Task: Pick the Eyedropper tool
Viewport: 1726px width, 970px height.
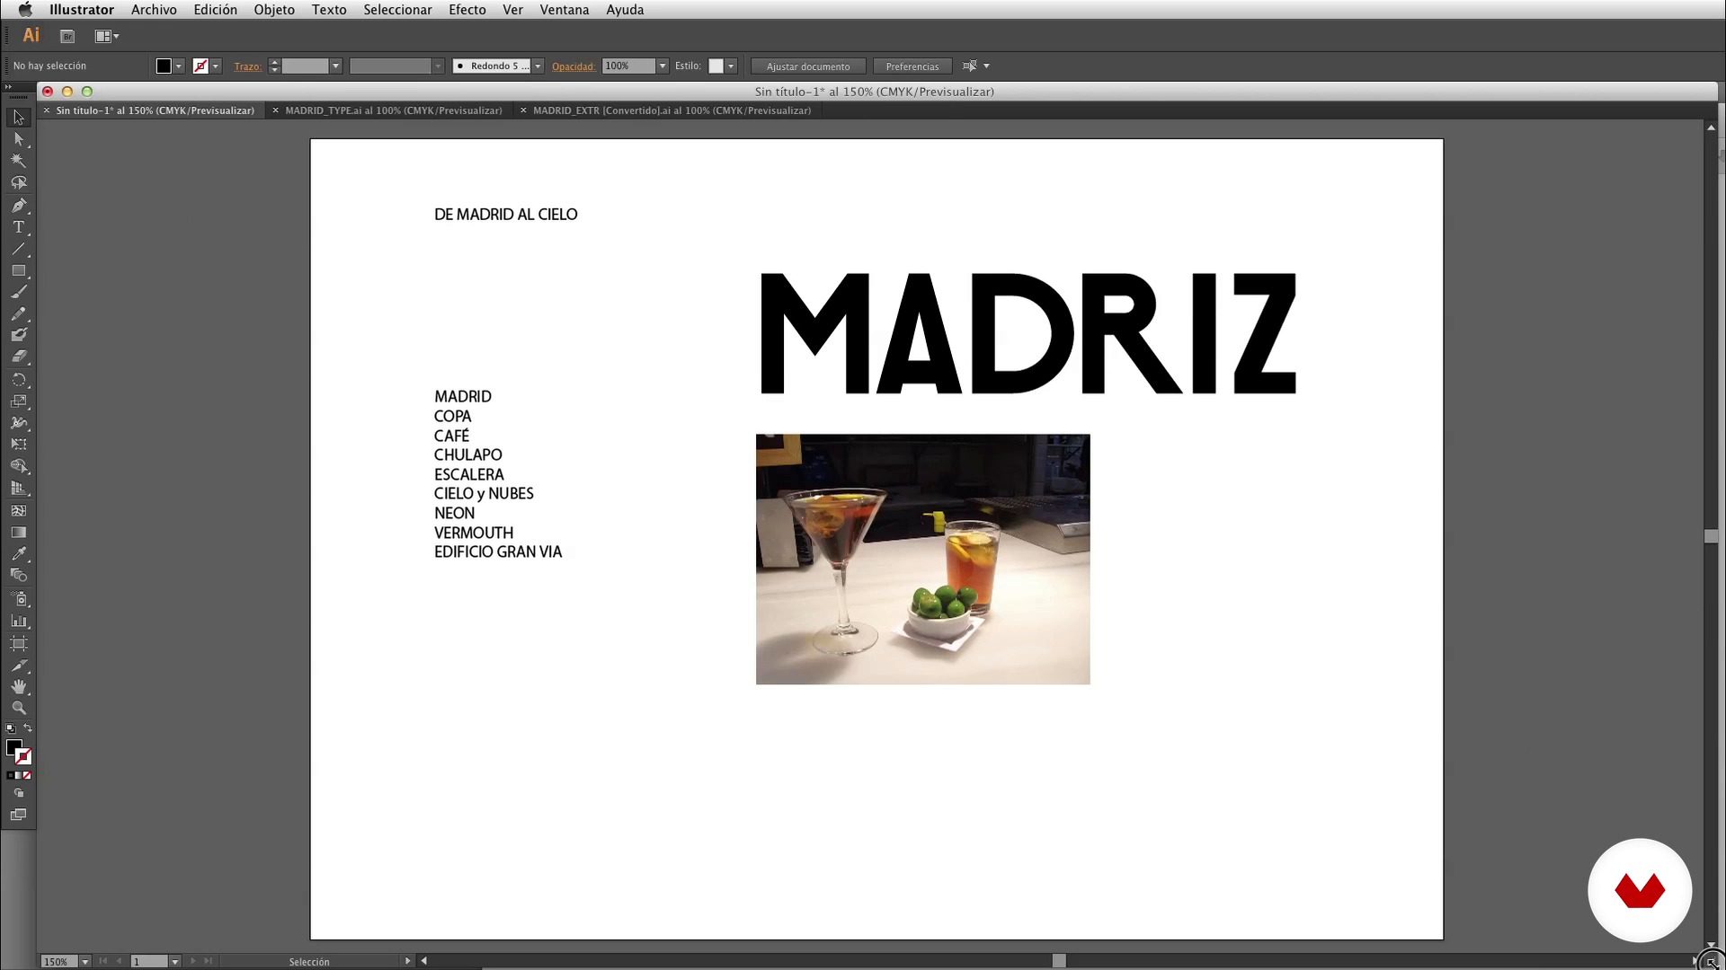Action: coord(19,554)
